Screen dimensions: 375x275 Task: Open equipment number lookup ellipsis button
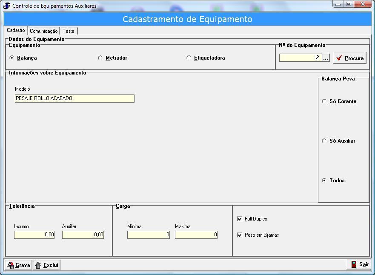(x=326, y=58)
